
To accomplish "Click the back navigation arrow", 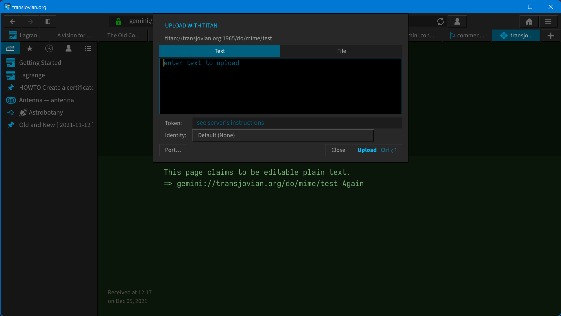I will (x=12, y=21).
